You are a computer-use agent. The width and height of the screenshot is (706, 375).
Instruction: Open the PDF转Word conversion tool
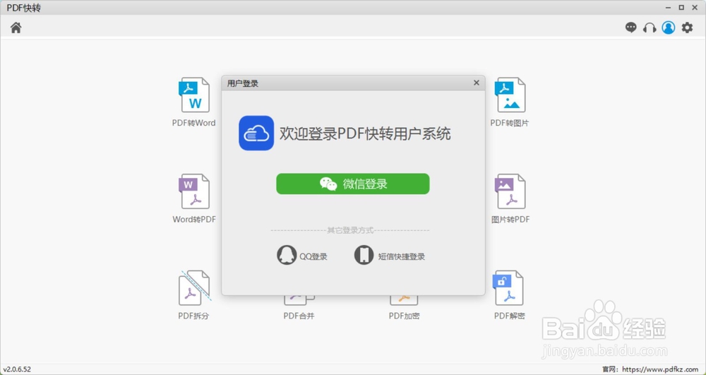point(194,102)
